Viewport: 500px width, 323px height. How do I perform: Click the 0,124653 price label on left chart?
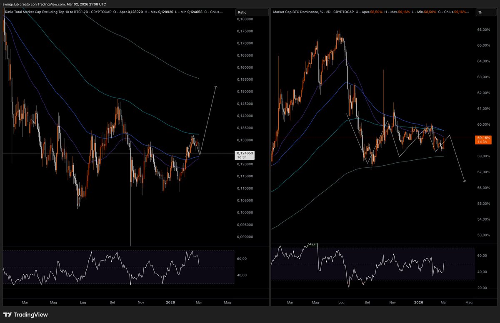coord(245,155)
